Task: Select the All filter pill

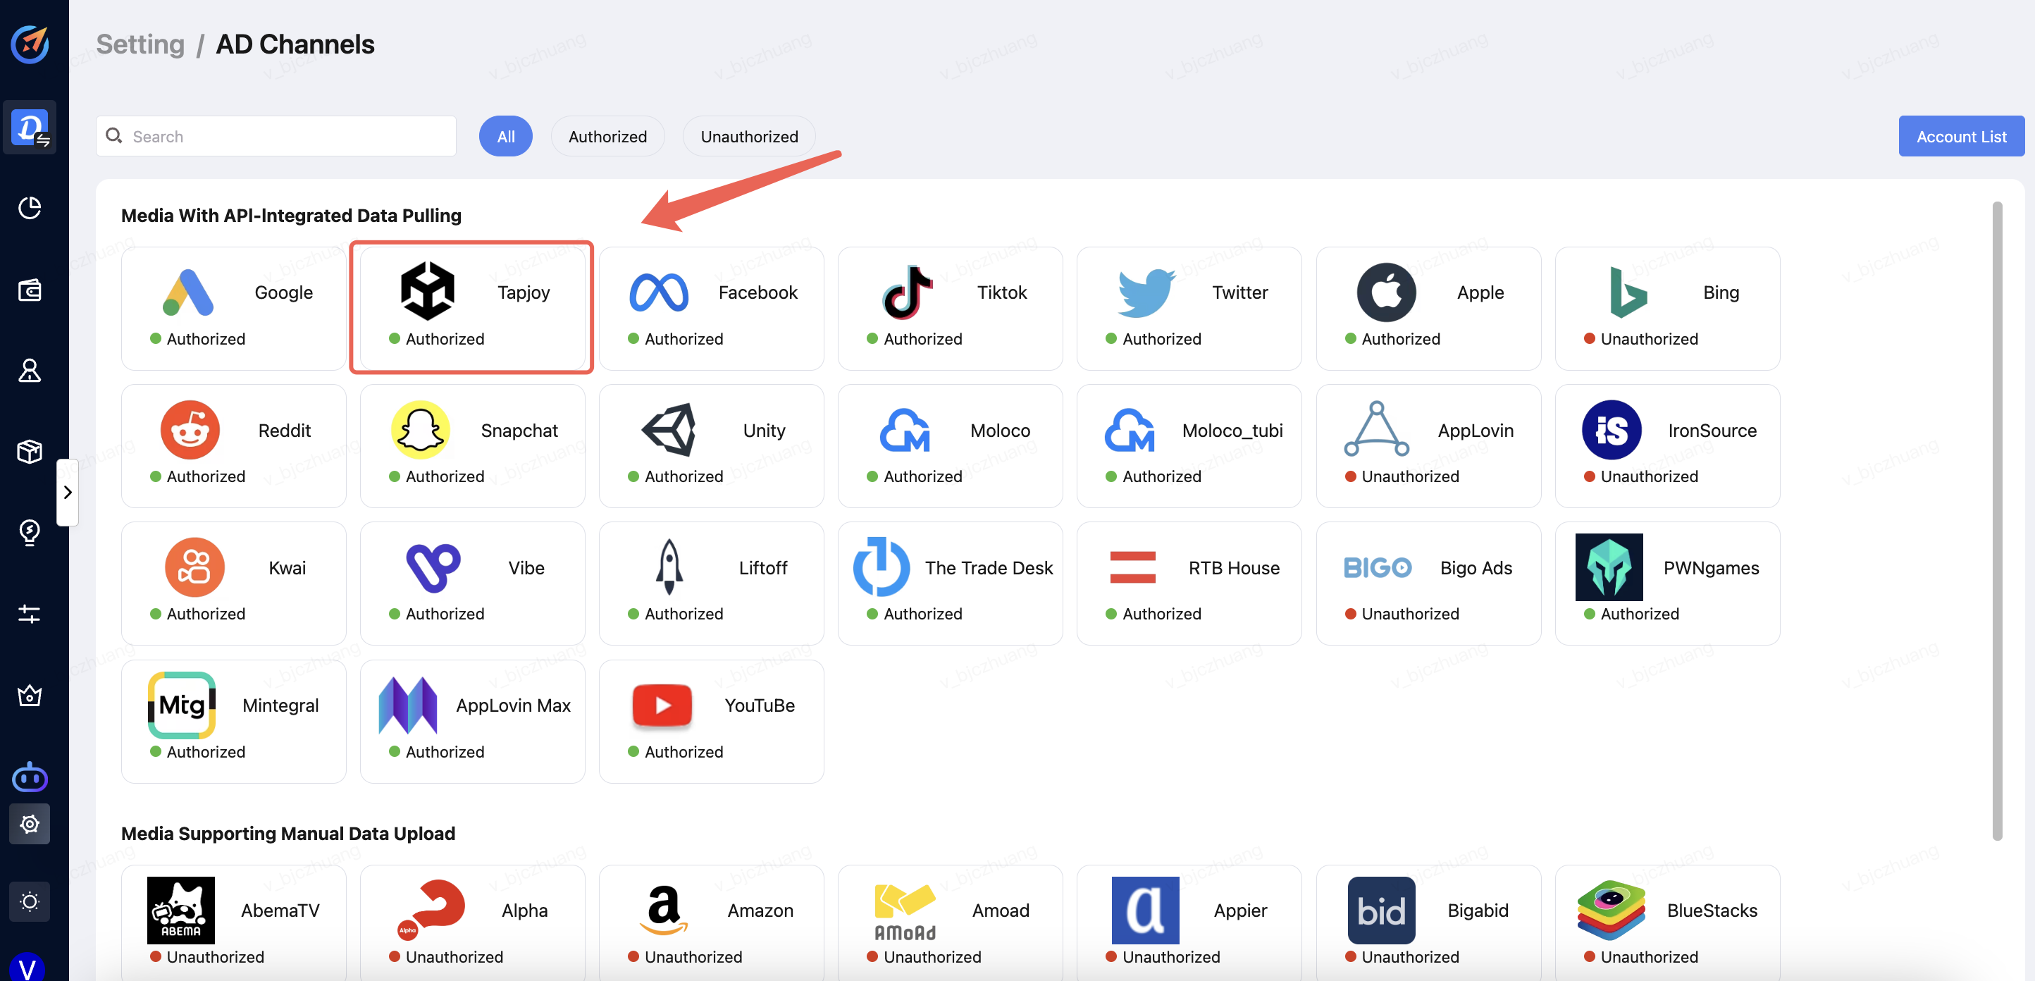Action: [x=505, y=137]
